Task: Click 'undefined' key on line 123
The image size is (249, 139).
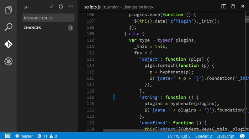Action: [x=153, y=123]
